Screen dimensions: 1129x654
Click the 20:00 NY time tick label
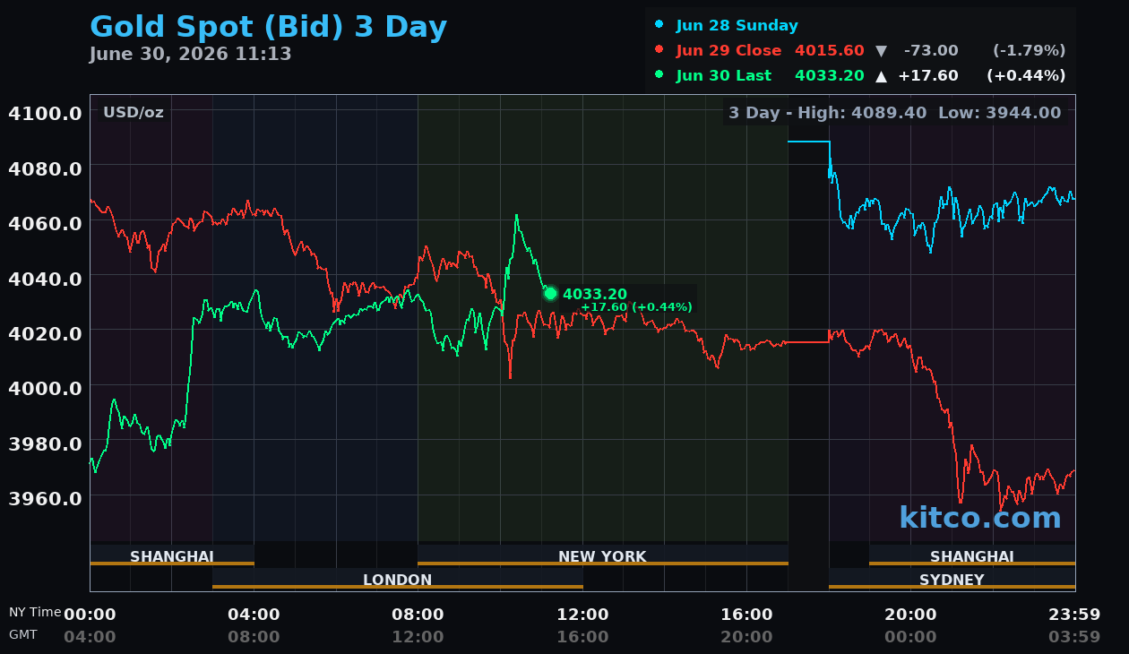point(910,615)
